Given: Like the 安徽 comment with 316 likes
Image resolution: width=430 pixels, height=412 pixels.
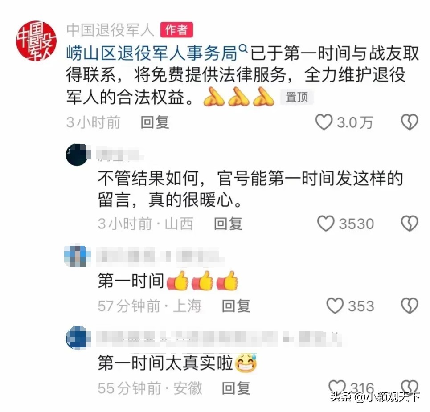Looking at the screenshot, I should [x=337, y=388].
